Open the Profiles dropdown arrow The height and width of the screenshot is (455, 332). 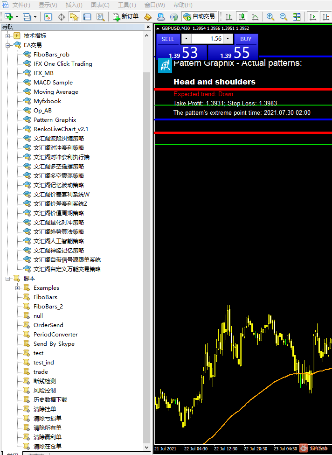(x=35, y=17)
